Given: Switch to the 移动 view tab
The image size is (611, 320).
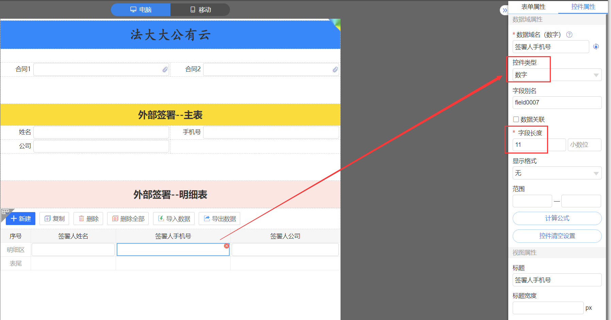Looking at the screenshot, I should 200,10.
